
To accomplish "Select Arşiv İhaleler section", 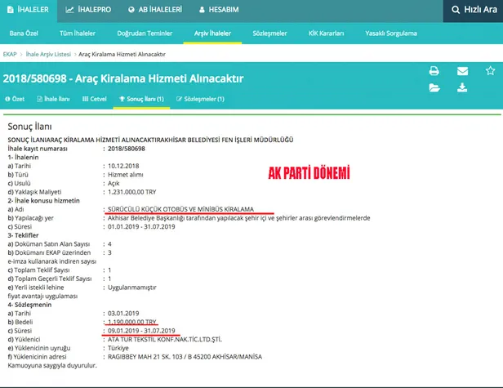I will coord(212,33).
